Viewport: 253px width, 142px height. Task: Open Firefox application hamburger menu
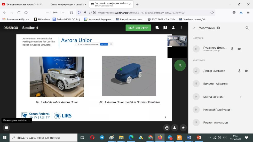pyautogui.click(x=248, y=13)
